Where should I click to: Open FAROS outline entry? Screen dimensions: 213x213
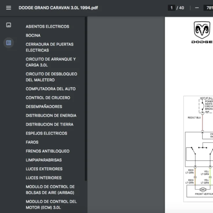(x=32, y=142)
